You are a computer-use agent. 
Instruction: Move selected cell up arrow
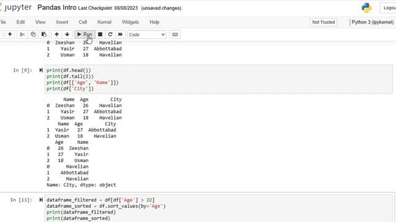pyautogui.click(x=56, y=35)
